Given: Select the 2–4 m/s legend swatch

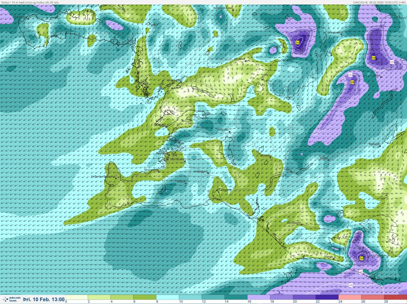Looking at the screenshot, I should 99,297.
